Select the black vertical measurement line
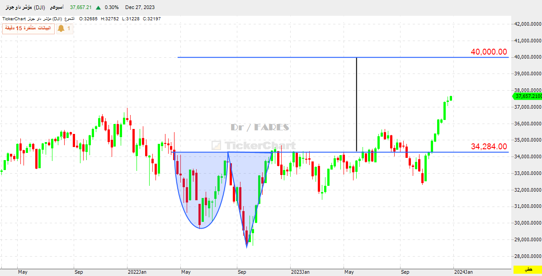 coord(356,104)
